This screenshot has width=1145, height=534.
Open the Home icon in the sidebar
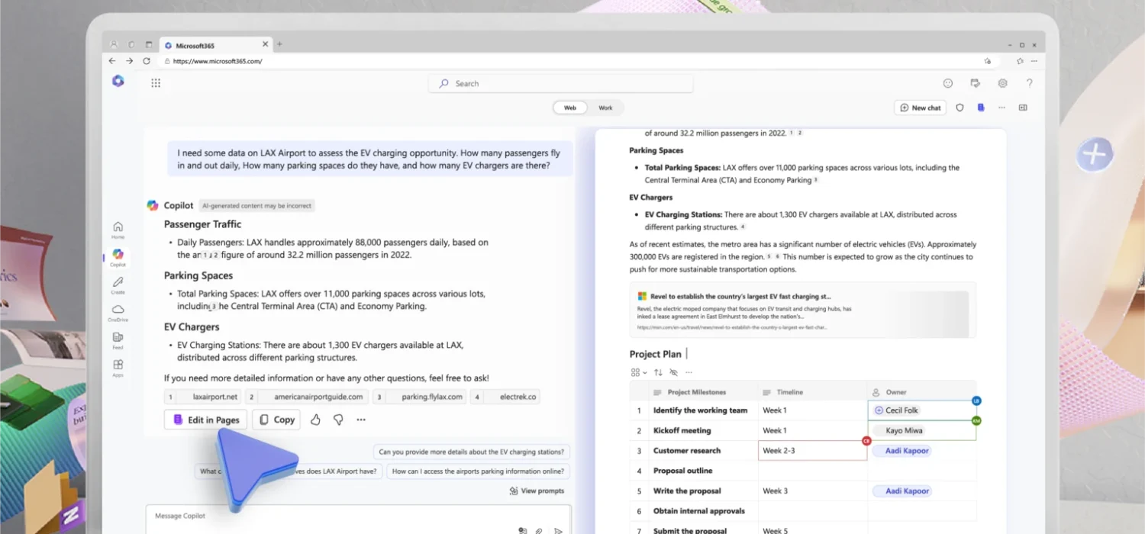click(118, 227)
